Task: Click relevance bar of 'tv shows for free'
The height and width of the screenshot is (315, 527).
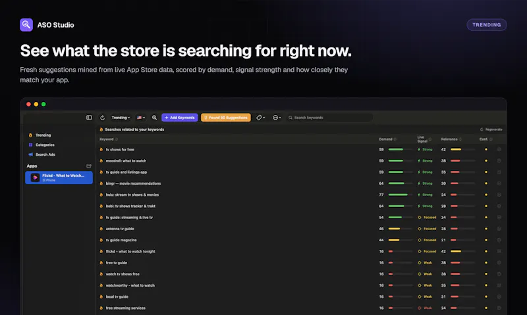Action: [x=463, y=150]
